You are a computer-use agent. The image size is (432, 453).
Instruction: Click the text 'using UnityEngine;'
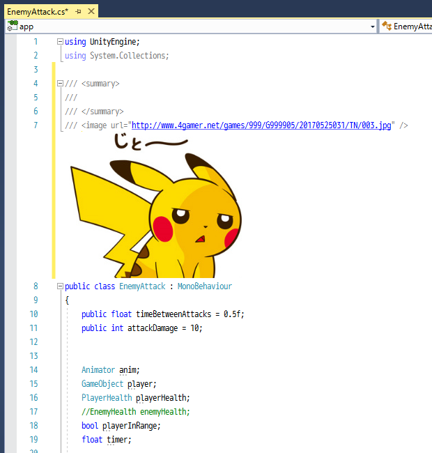pos(102,42)
